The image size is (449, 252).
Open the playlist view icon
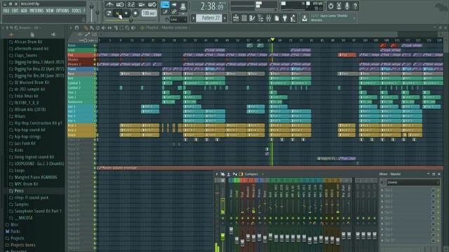[236, 18]
